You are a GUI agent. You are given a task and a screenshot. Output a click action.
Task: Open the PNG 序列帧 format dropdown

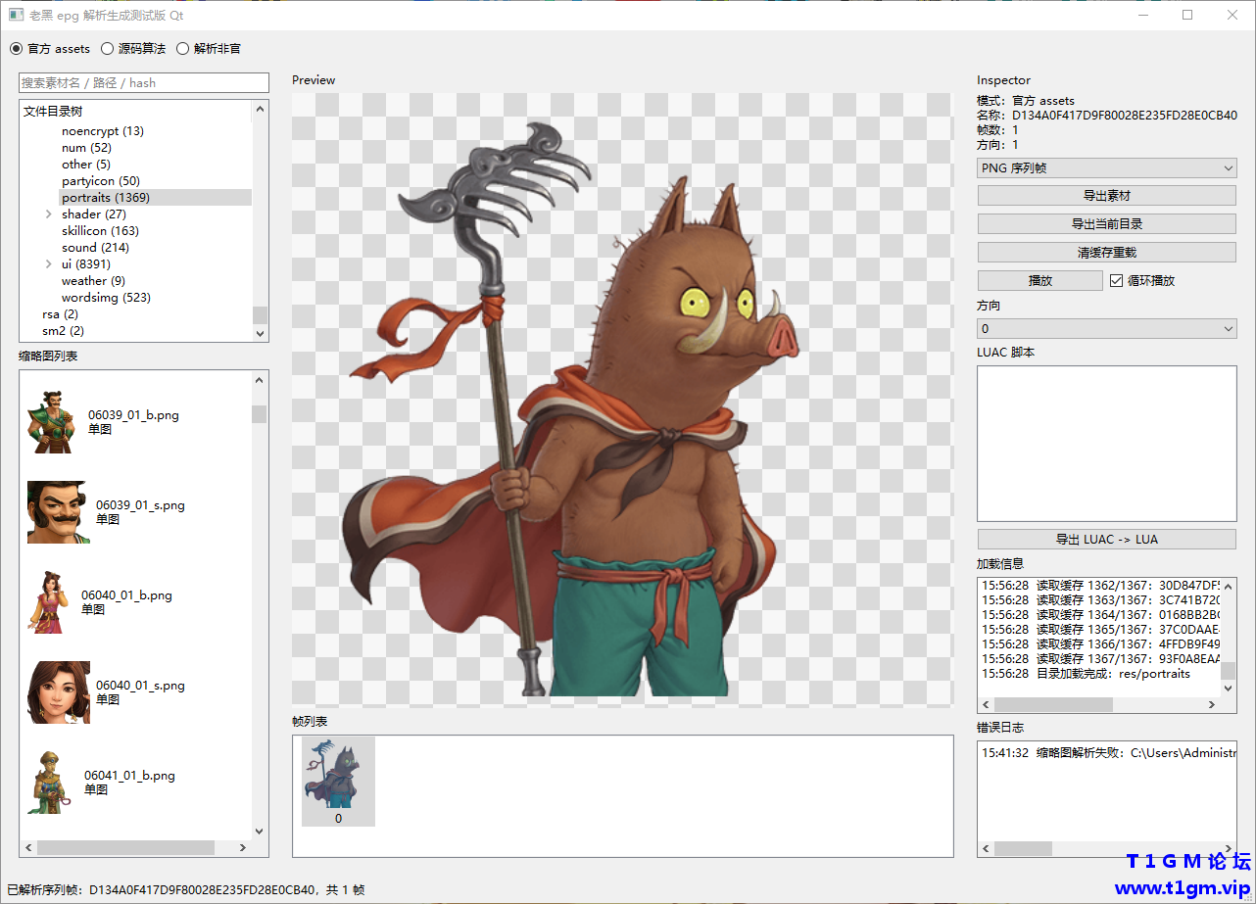point(1107,168)
